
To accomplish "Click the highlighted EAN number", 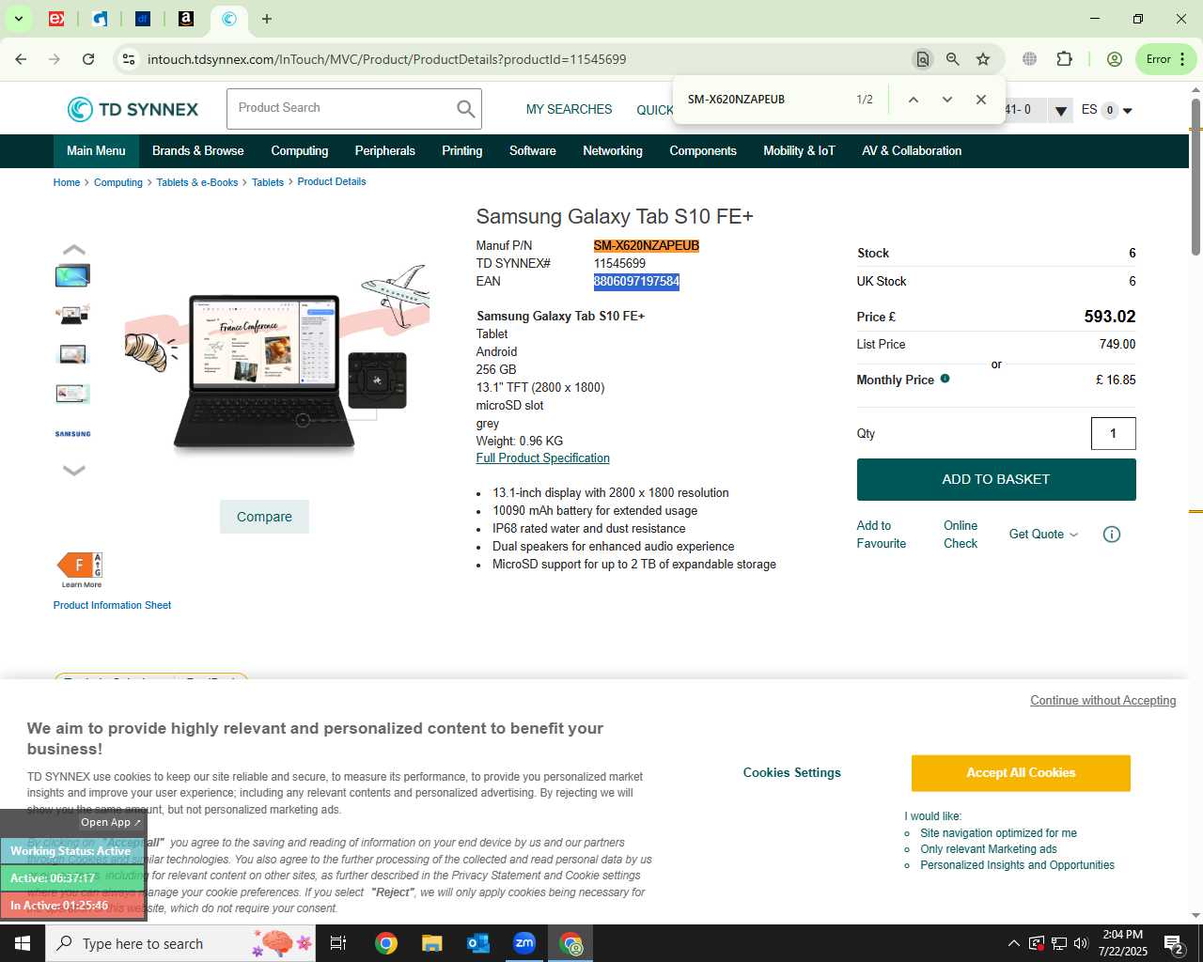I will [x=636, y=282].
